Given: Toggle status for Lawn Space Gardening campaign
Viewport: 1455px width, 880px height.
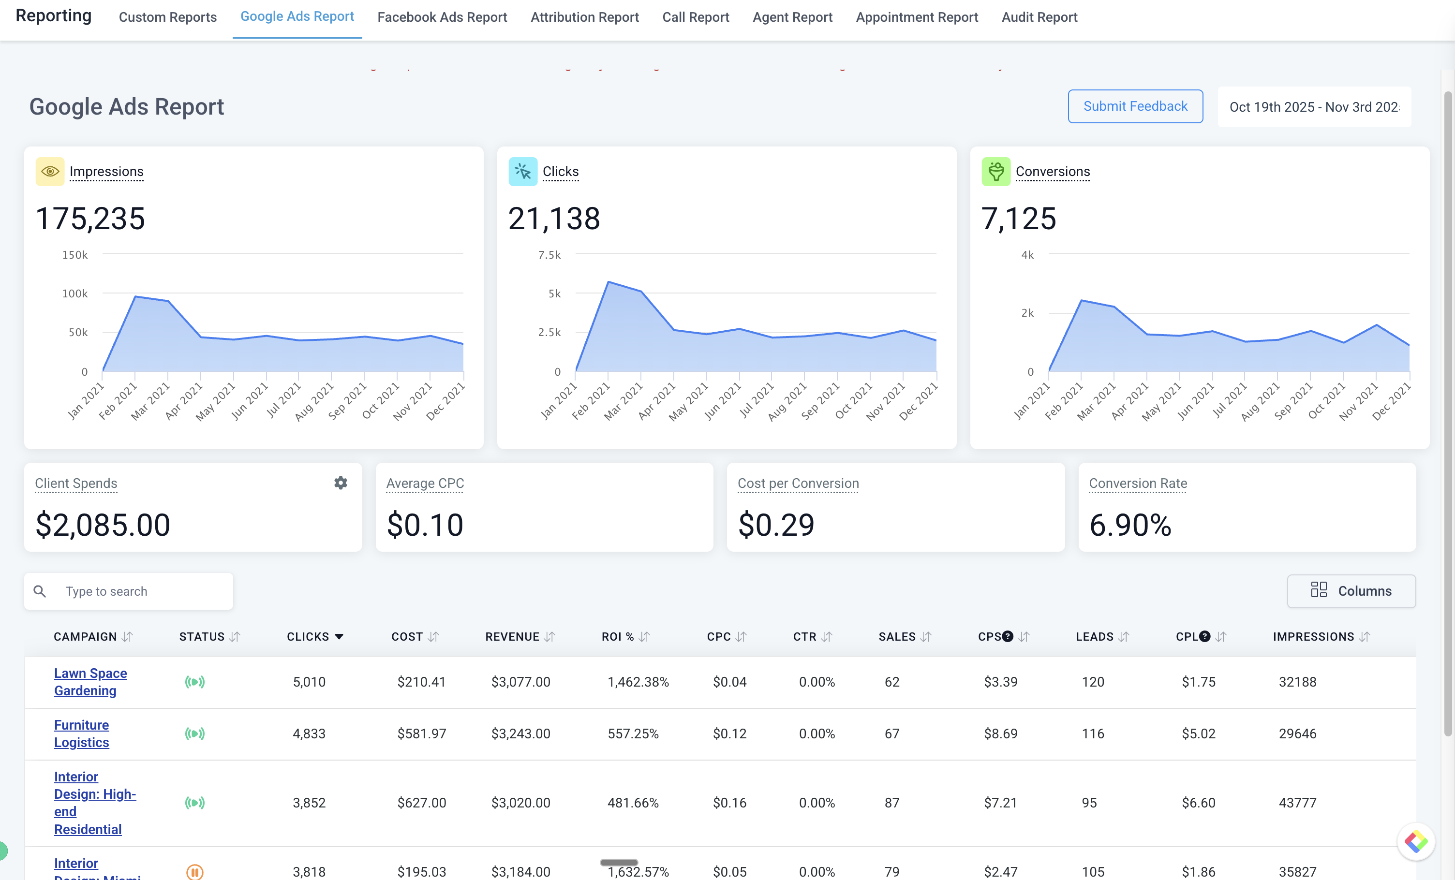Looking at the screenshot, I should point(195,682).
